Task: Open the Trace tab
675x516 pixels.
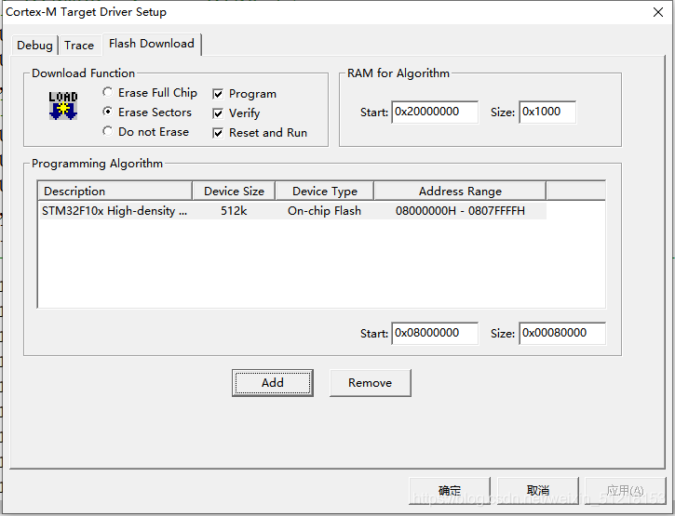Action: 80,46
